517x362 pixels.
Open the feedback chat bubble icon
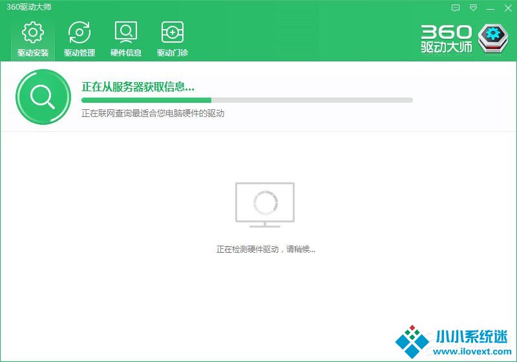(x=456, y=8)
